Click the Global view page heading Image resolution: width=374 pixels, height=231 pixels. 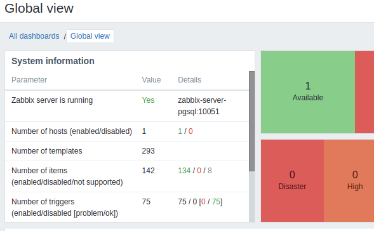pyautogui.click(x=39, y=8)
